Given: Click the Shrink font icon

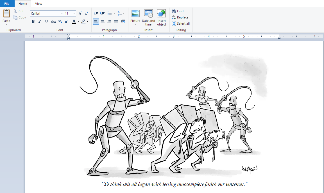Looking at the screenshot, I should coord(86,13).
